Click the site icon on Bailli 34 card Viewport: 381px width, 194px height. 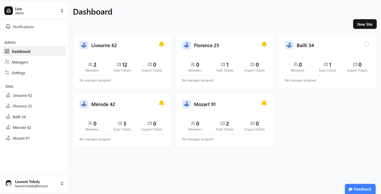289,45
